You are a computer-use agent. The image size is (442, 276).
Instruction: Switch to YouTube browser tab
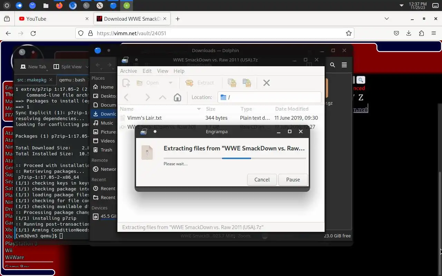point(50,19)
